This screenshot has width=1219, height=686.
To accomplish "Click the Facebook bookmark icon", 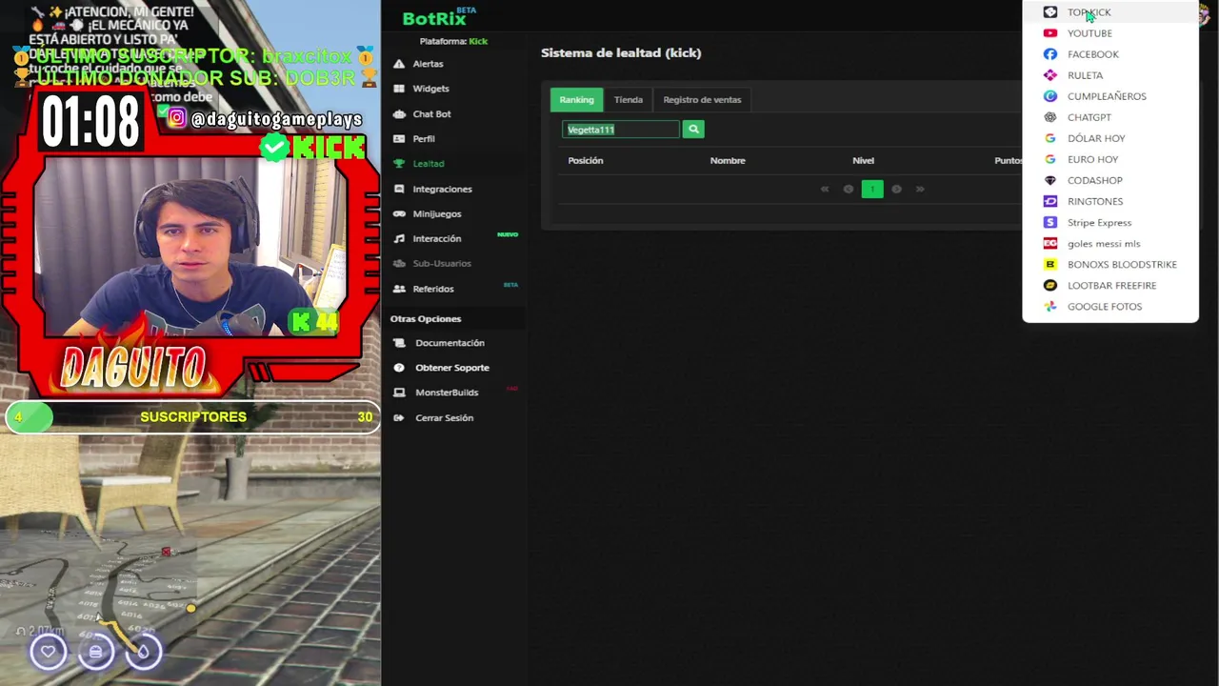I will click(x=1049, y=54).
